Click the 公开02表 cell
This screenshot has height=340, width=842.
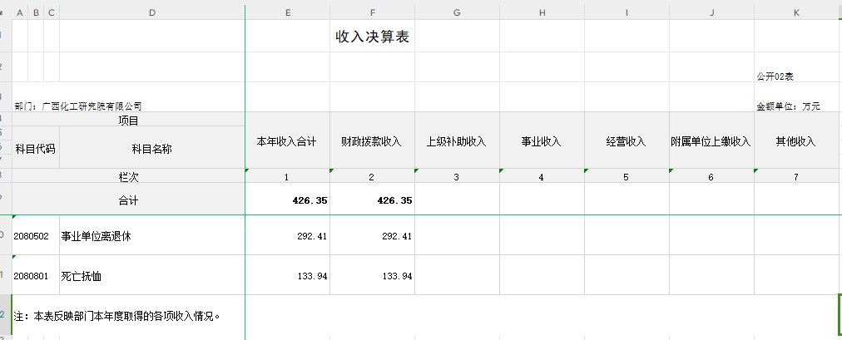[x=775, y=76]
